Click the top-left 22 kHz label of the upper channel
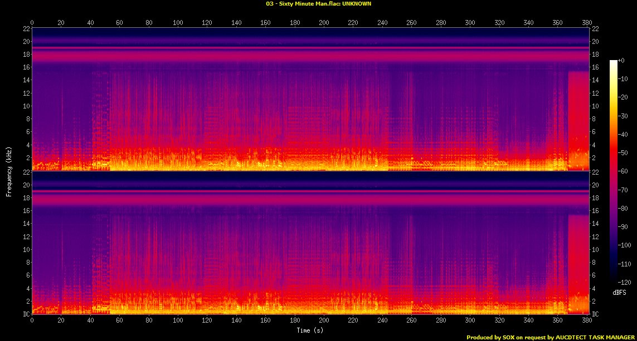This screenshot has width=637, height=341. (26, 29)
